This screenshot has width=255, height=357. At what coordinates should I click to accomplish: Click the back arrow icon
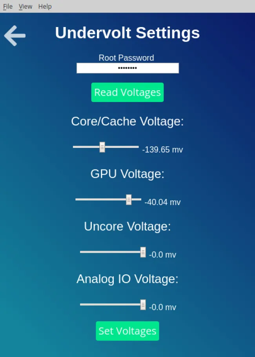coord(15,36)
